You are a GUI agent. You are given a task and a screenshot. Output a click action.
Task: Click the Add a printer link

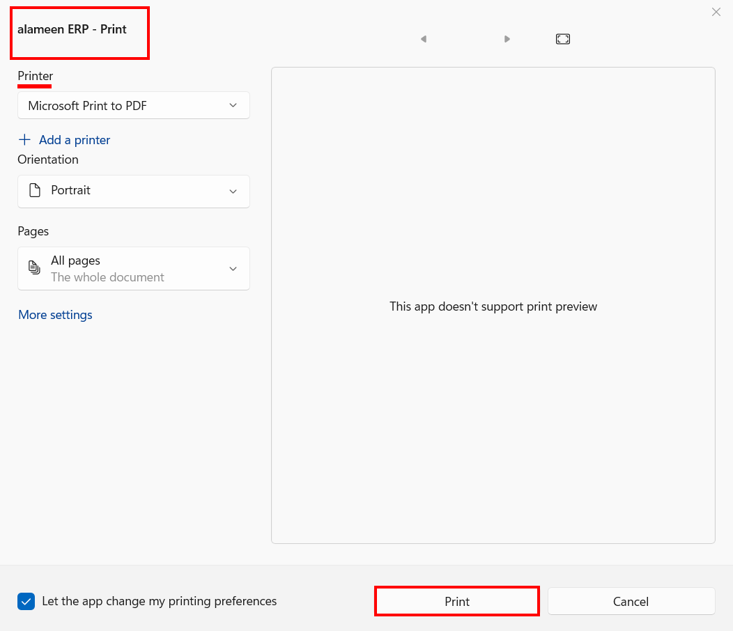pos(75,140)
